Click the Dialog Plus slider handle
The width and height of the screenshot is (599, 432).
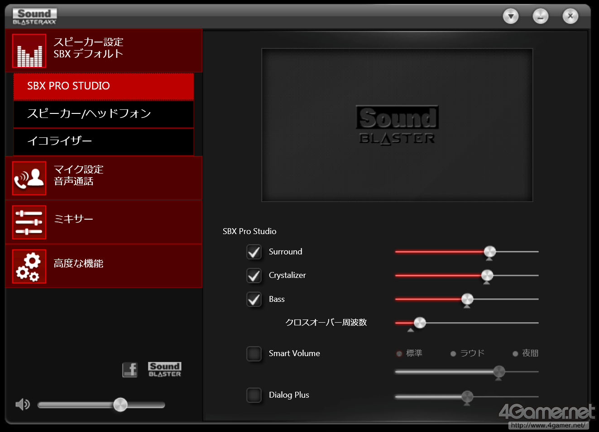coord(467,397)
